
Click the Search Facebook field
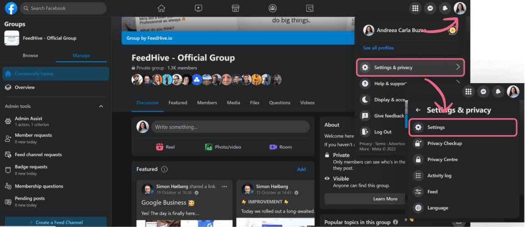click(x=63, y=8)
